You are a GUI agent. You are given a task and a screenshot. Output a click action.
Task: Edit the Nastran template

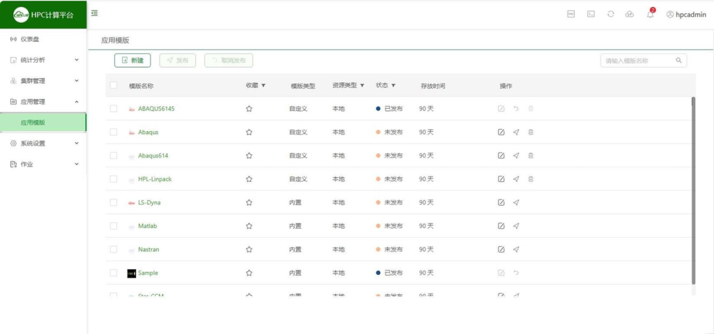coord(501,249)
